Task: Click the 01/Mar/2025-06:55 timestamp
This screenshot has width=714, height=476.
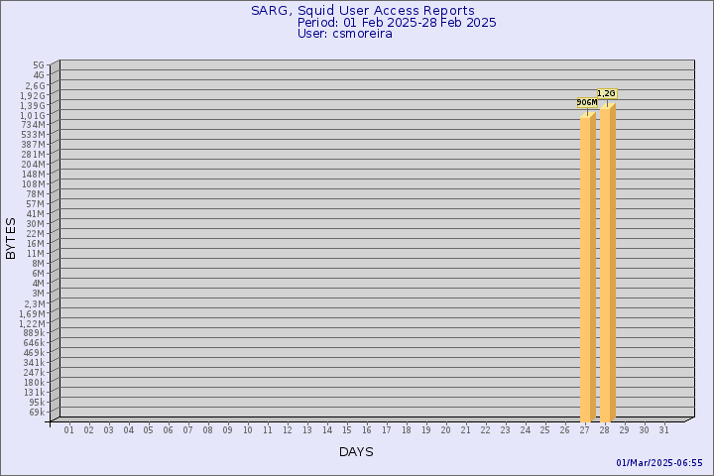Action: point(659,463)
